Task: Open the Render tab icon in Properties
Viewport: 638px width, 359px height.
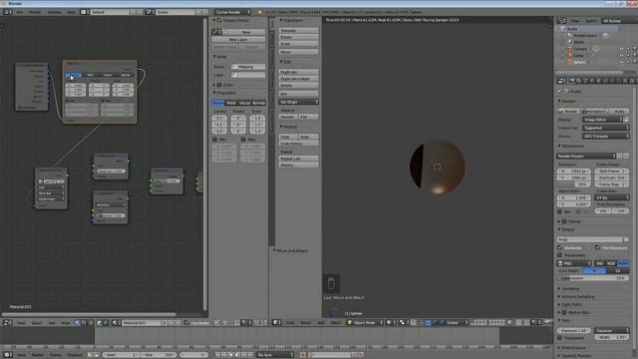Action: pyautogui.click(x=571, y=81)
